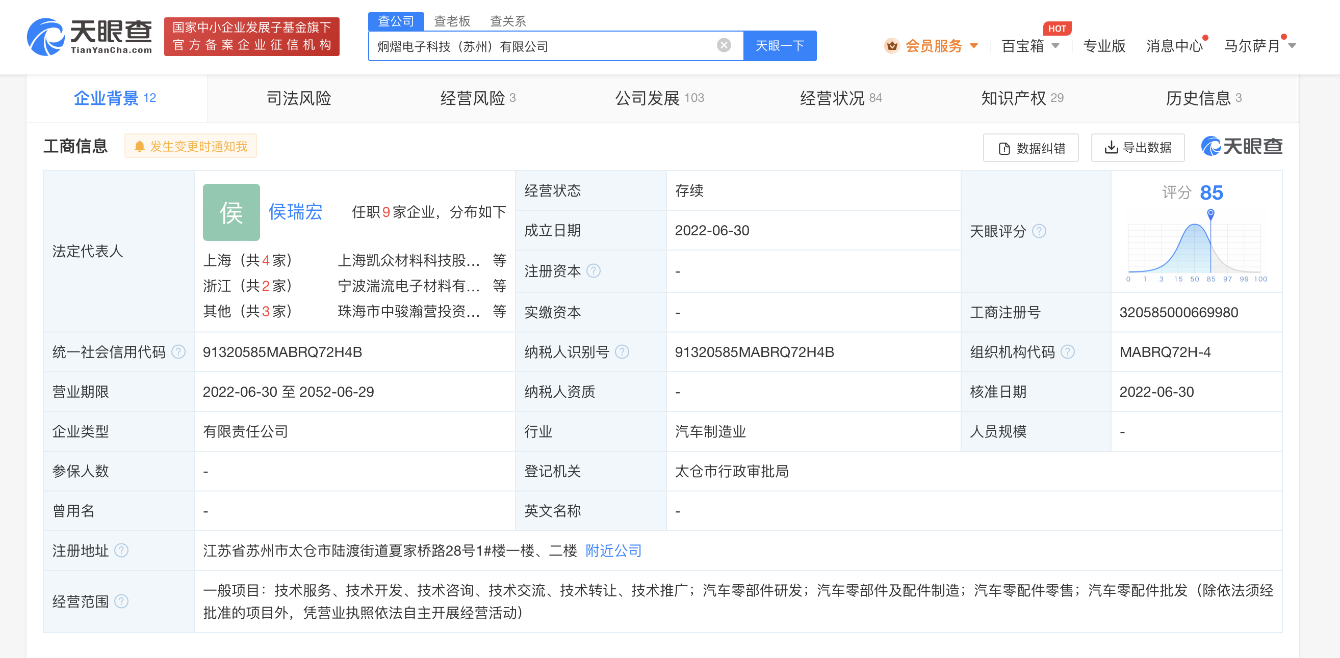Open the 知识产权 tab
The width and height of the screenshot is (1340, 658).
[1023, 98]
